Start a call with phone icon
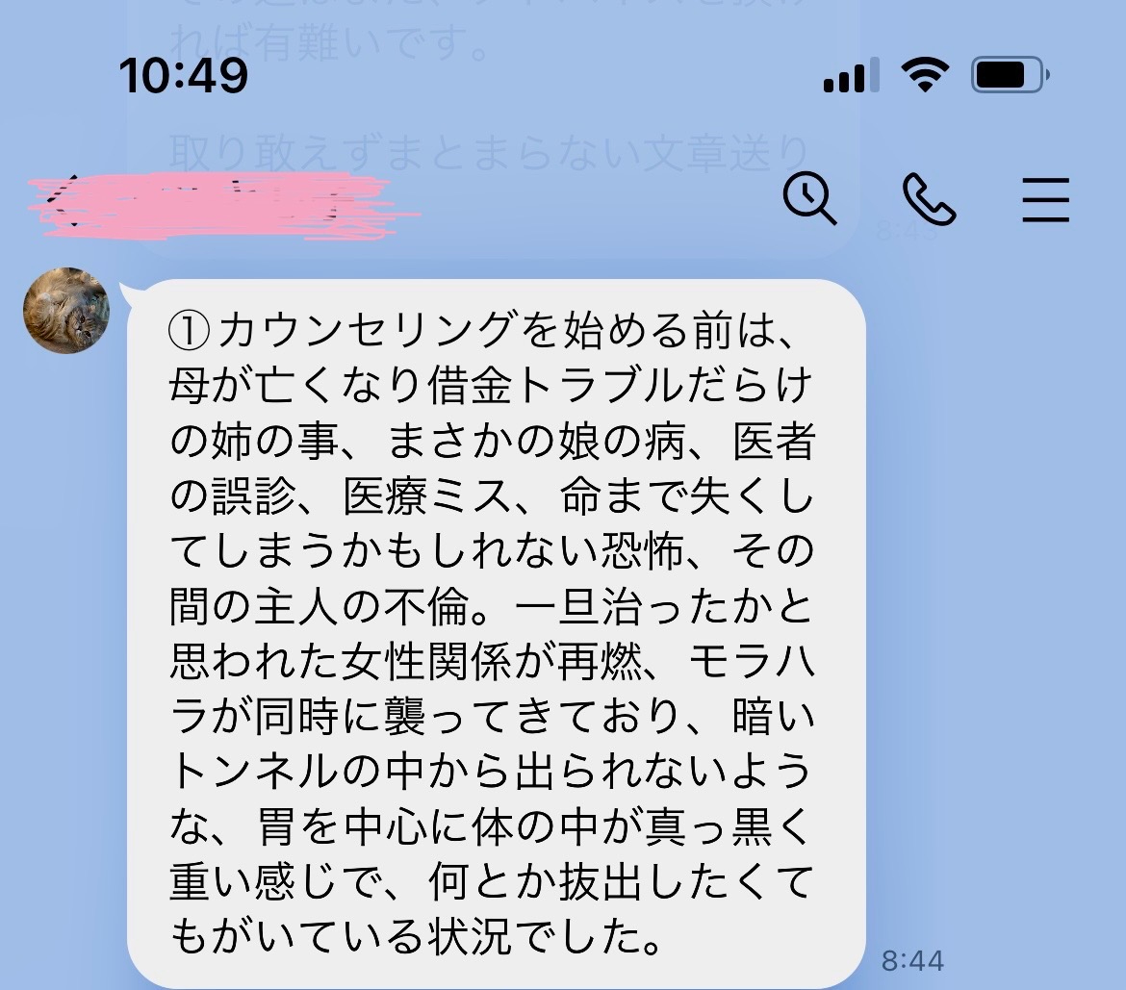 [928, 199]
